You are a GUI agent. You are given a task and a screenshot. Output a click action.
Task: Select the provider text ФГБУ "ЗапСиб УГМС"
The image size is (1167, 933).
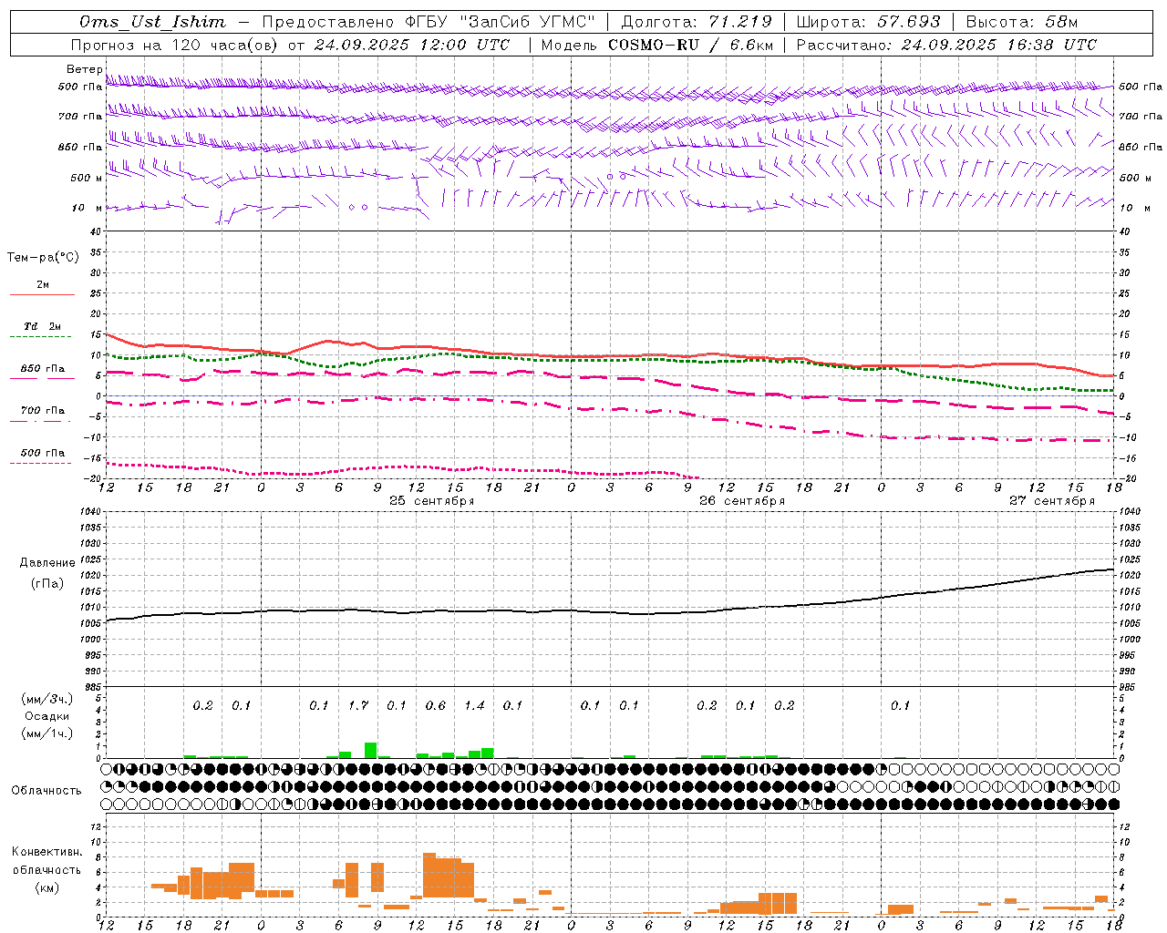(x=500, y=22)
